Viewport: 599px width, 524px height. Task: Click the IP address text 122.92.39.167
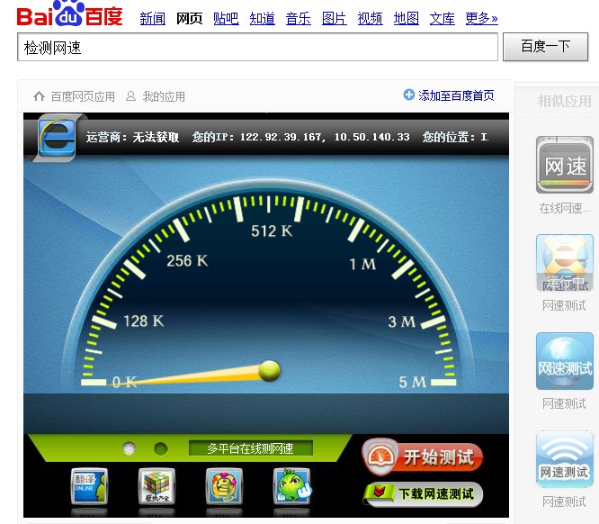click(282, 137)
